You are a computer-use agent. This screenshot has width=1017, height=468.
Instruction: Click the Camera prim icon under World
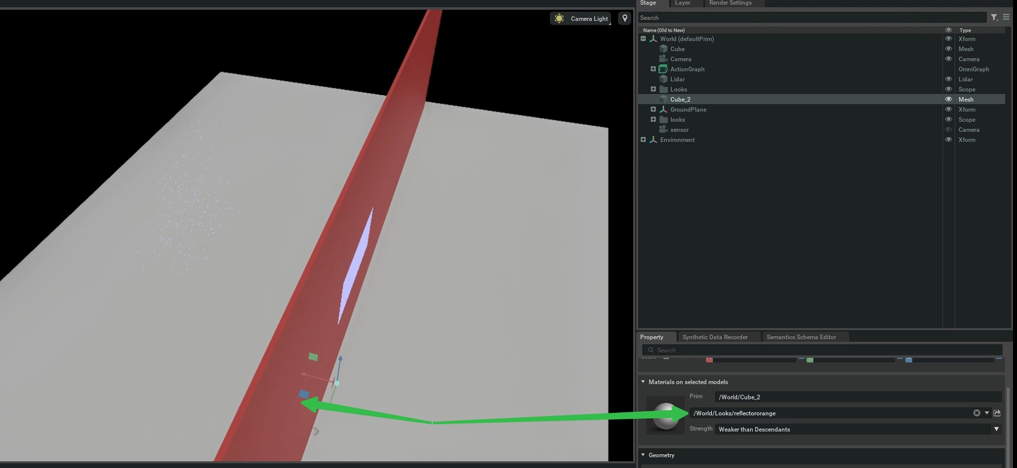pos(662,59)
